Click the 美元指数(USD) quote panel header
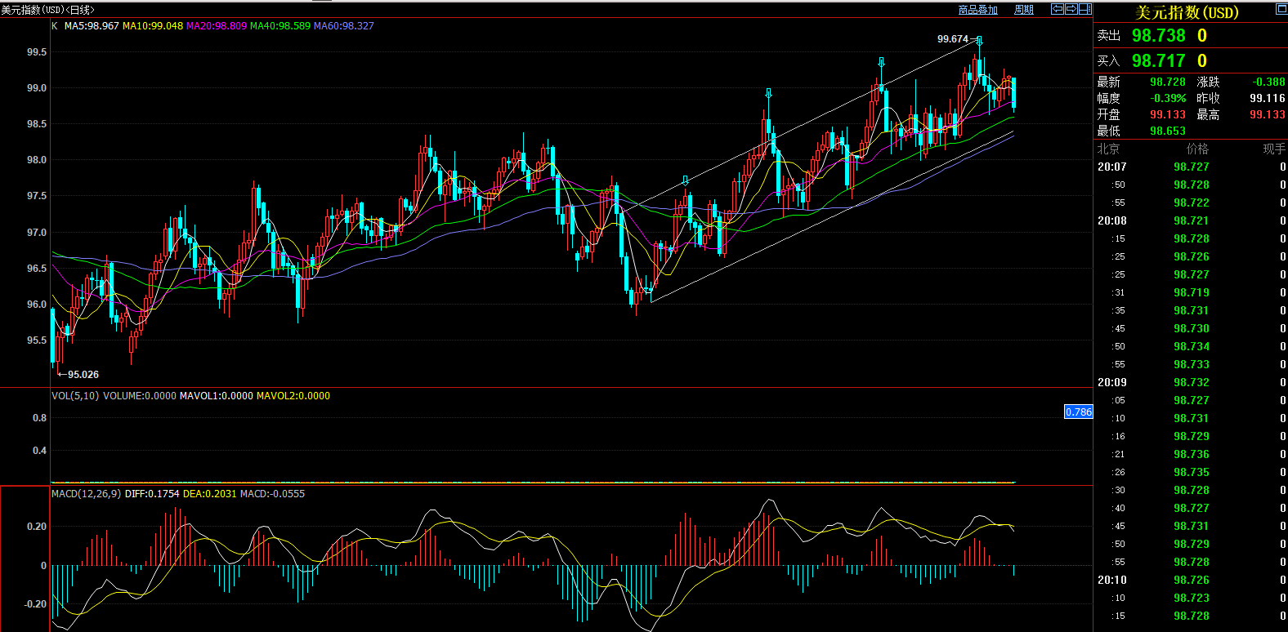 [x=1187, y=12]
